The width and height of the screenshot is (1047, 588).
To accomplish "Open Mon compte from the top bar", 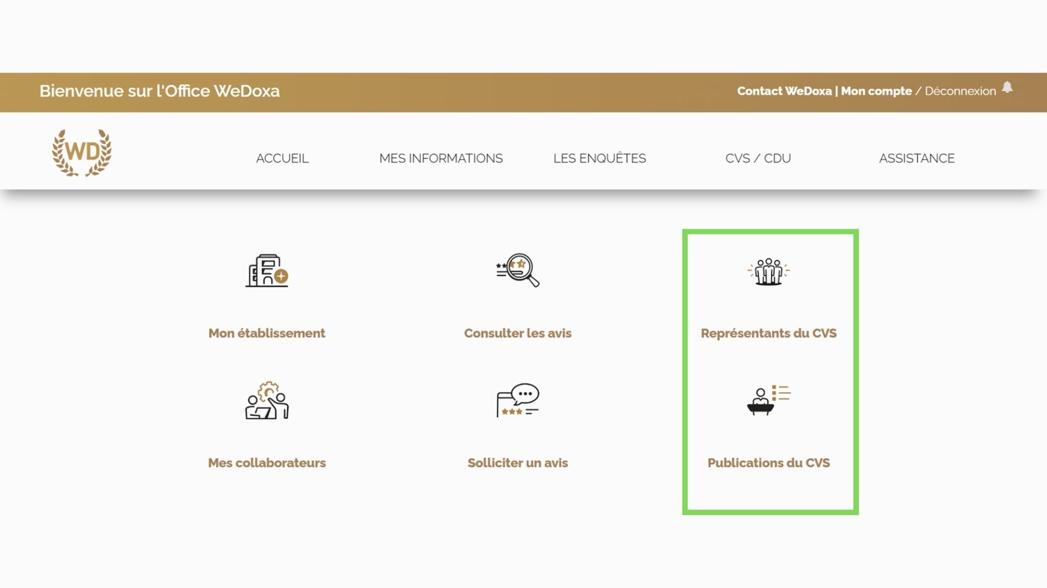I will pos(875,91).
